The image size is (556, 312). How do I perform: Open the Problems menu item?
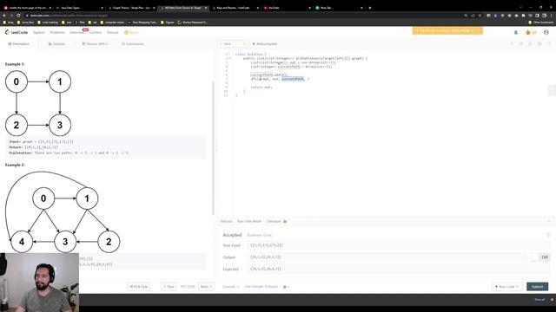(x=57, y=33)
